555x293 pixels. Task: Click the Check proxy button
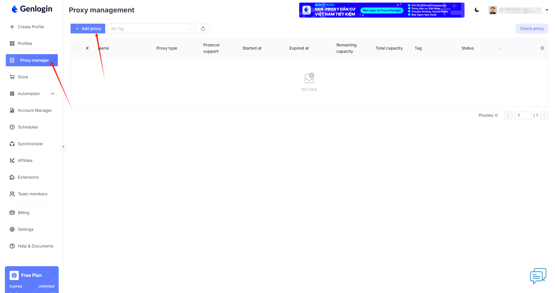531,29
